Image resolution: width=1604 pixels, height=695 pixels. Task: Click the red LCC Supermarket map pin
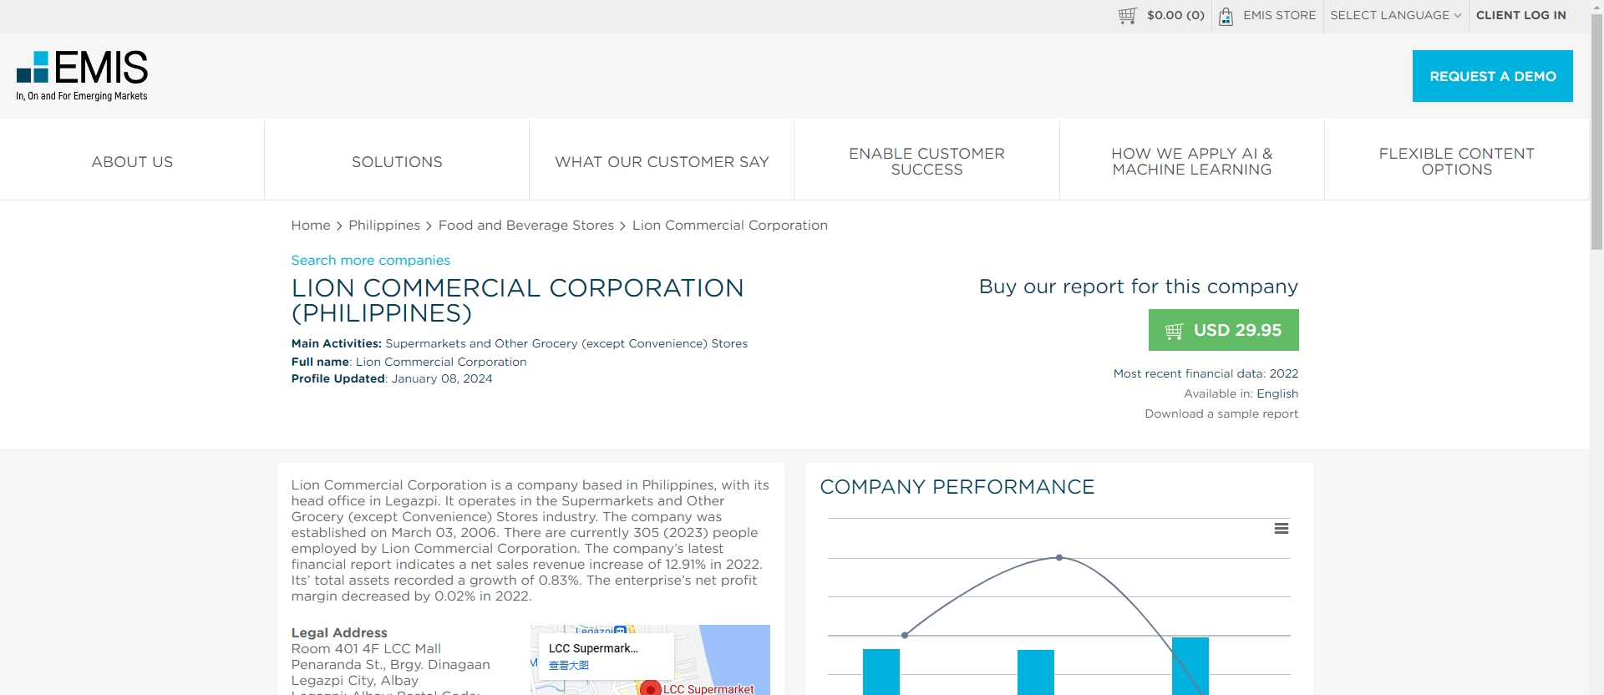650,689
